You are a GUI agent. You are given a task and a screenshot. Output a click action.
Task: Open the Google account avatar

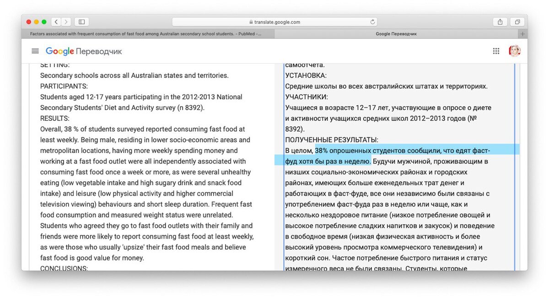515,51
